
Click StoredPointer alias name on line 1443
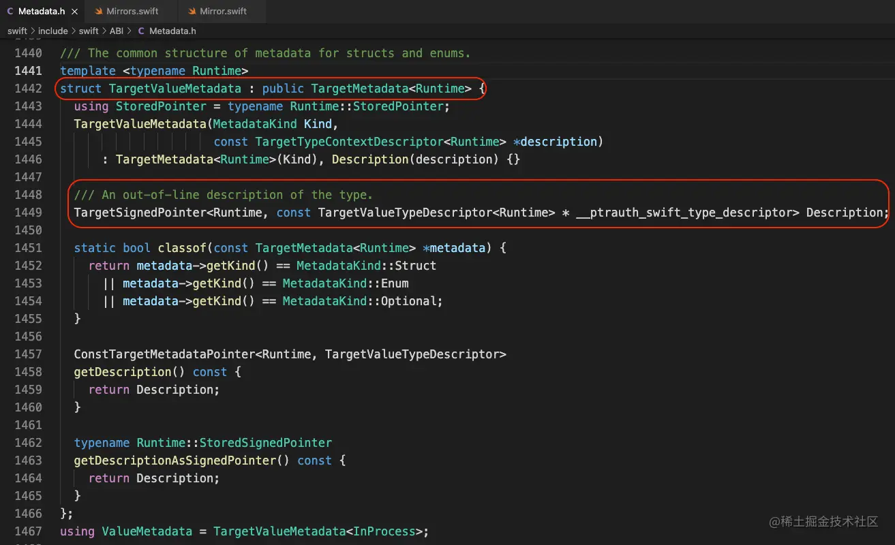(161, 106)
